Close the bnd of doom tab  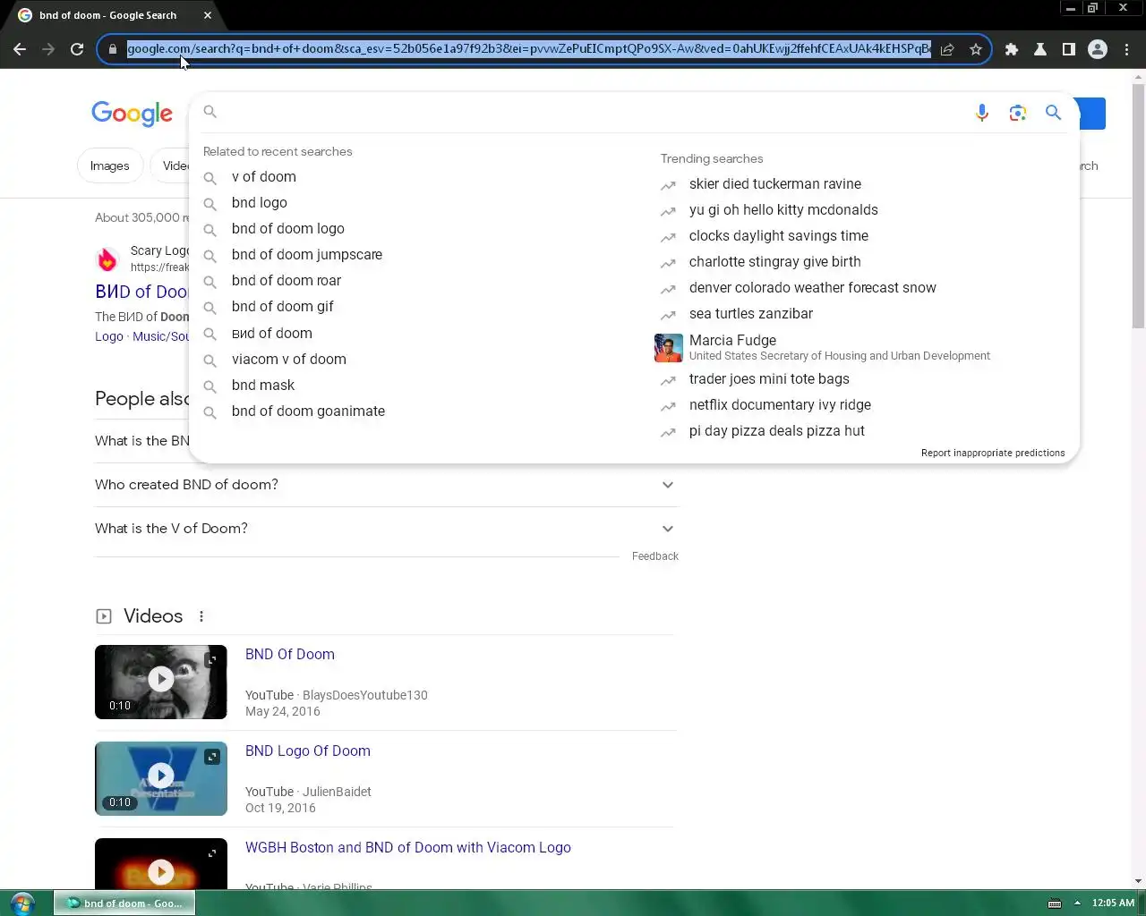[x=208, y=15]
